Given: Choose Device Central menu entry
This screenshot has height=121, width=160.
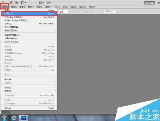Looking at the screenshot, I should (29, 42).
